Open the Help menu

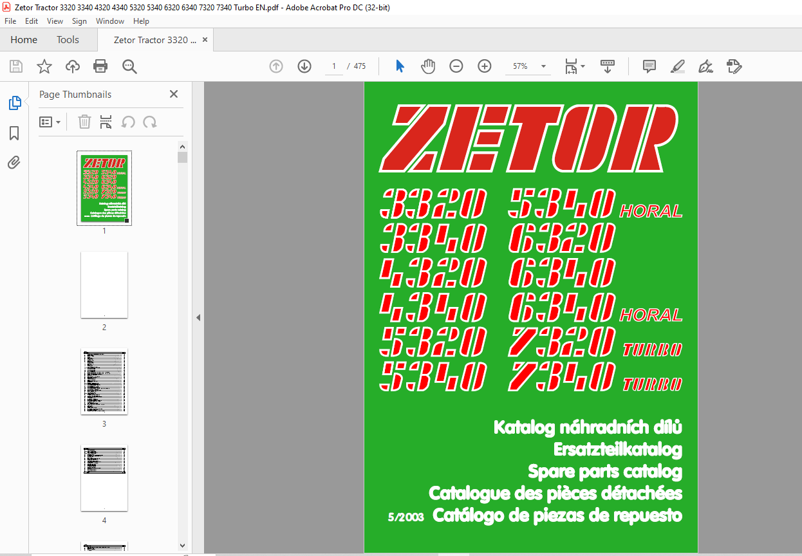141,21
